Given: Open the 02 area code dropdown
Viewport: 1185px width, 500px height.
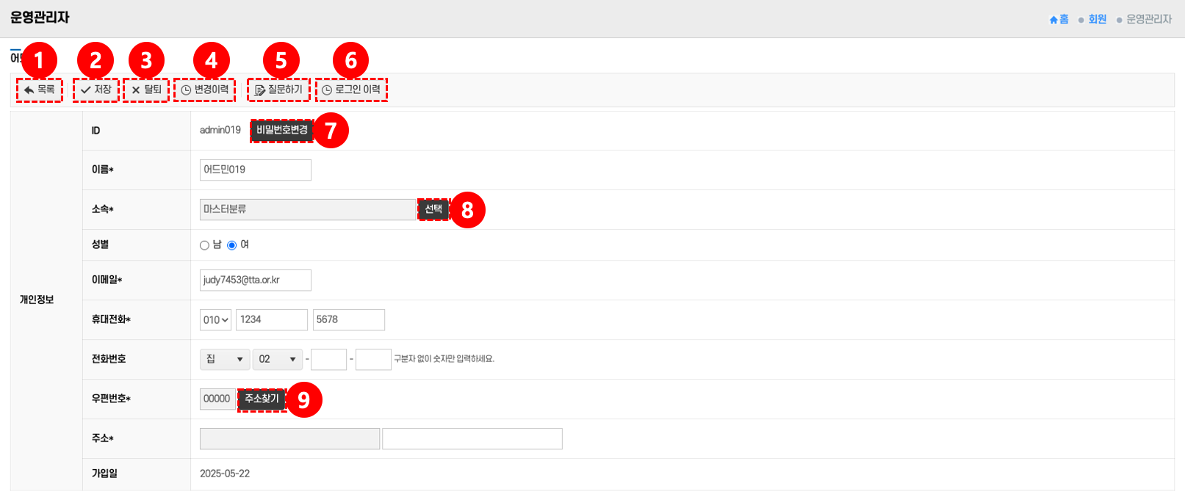Looking at the screenshot, I should coord(277,359).
